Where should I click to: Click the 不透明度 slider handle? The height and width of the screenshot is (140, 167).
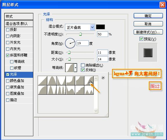tap(80, 34)
